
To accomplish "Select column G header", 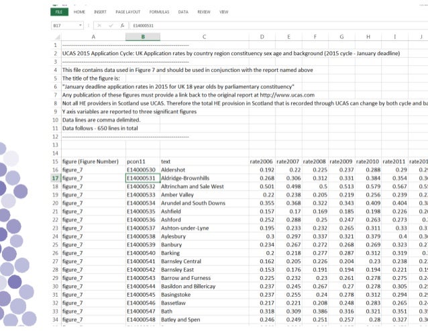I will click(341, 37).
